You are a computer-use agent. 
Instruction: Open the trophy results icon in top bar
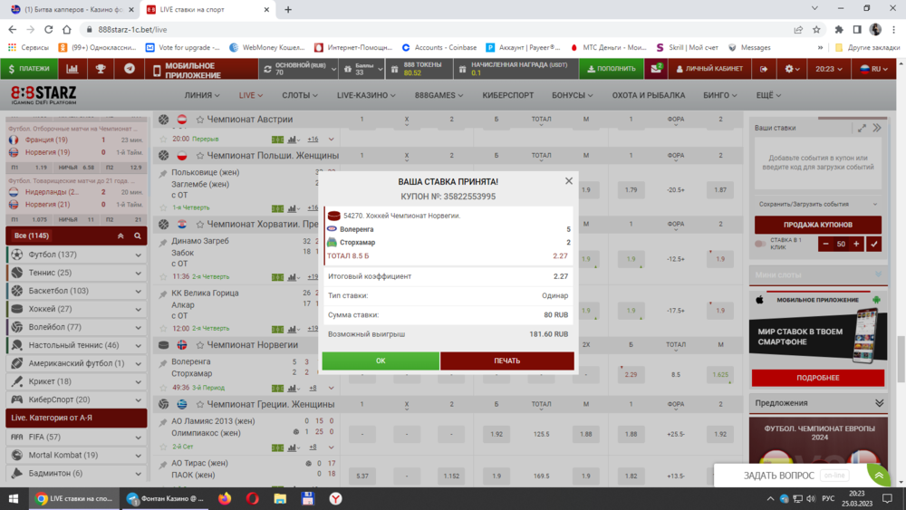(101, 69)
